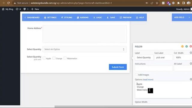Click into the Instructions field
The height and width of the screenshot is (108, 192).
154,68
